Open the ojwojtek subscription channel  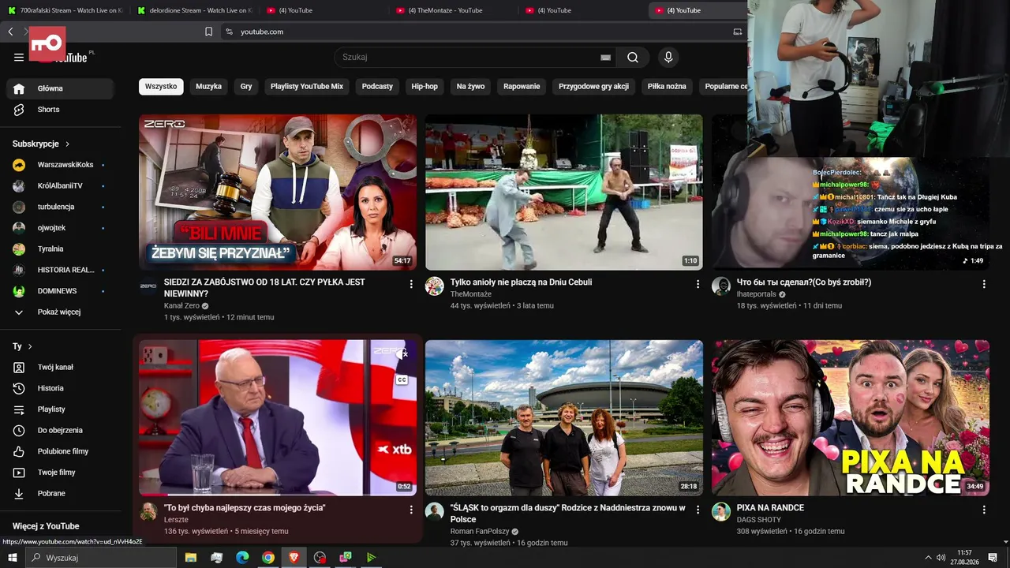(x=60, y=228)
